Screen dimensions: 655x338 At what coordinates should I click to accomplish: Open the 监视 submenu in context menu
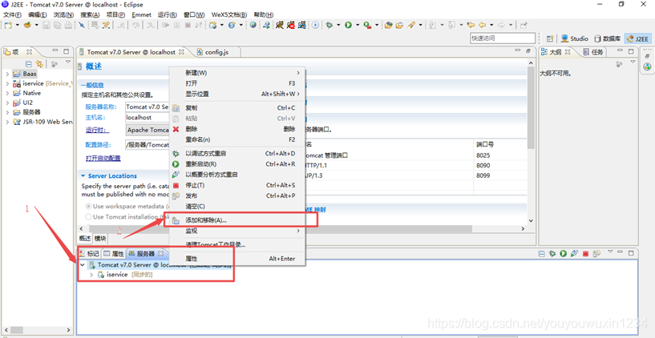click(237, 231)
